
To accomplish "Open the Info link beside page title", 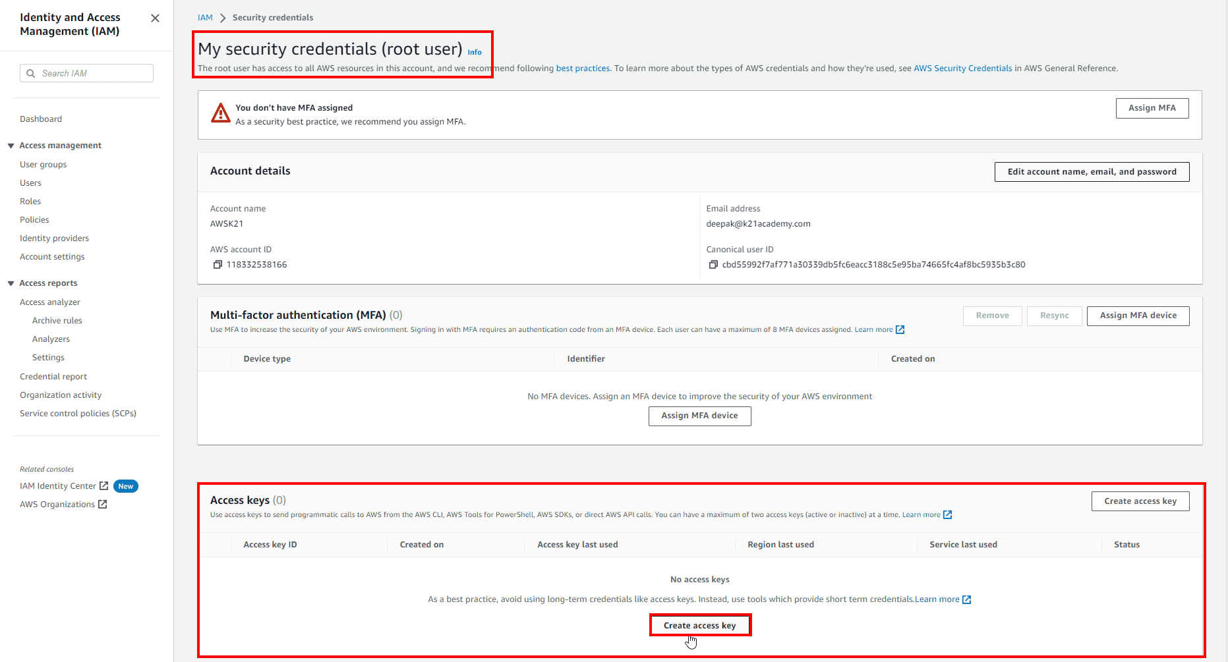I will [x=475, y=52].
